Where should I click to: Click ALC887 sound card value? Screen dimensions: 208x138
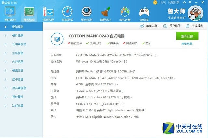pos(110,110)
